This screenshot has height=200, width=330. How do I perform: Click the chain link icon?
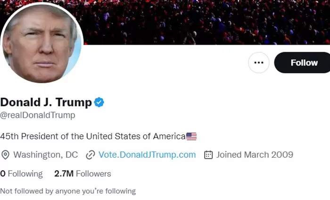pos(91,155)
